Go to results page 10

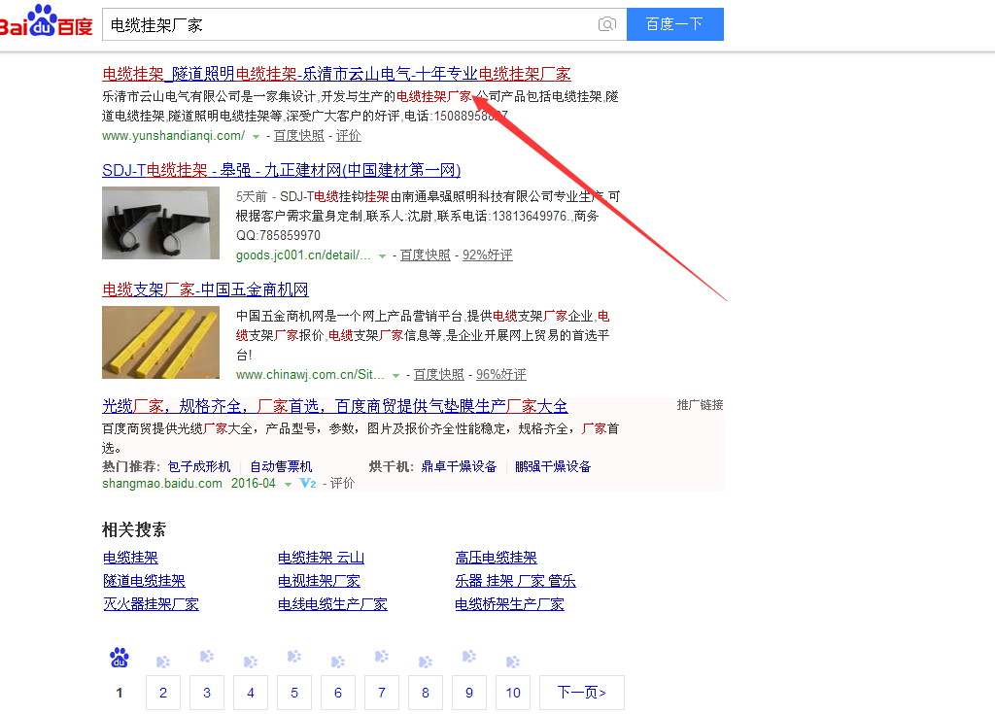(513, 693)
